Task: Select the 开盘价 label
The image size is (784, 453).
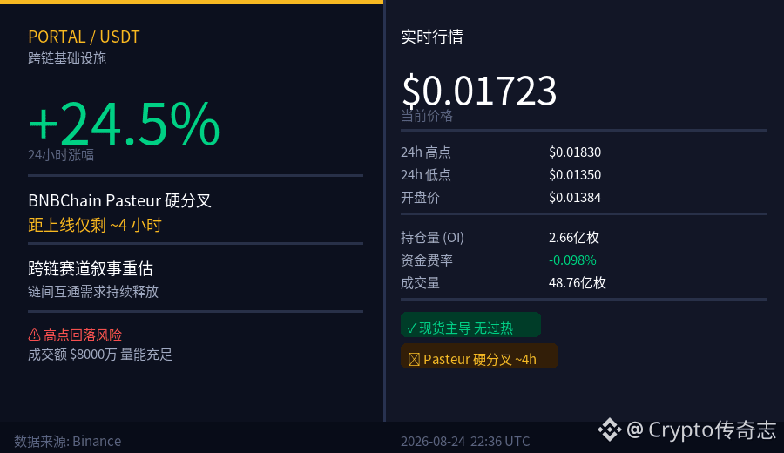Action: [420, 198]
